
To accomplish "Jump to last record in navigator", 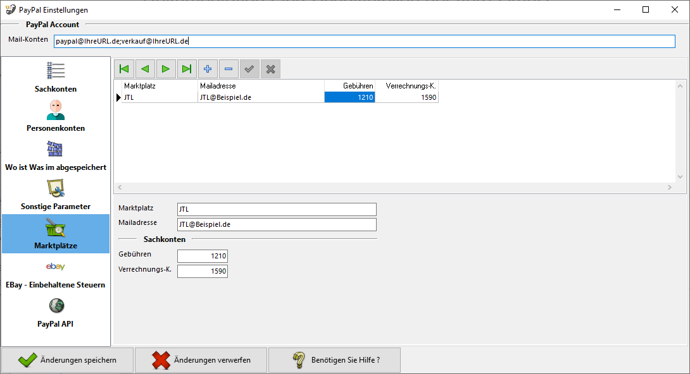I will point(187,69).
